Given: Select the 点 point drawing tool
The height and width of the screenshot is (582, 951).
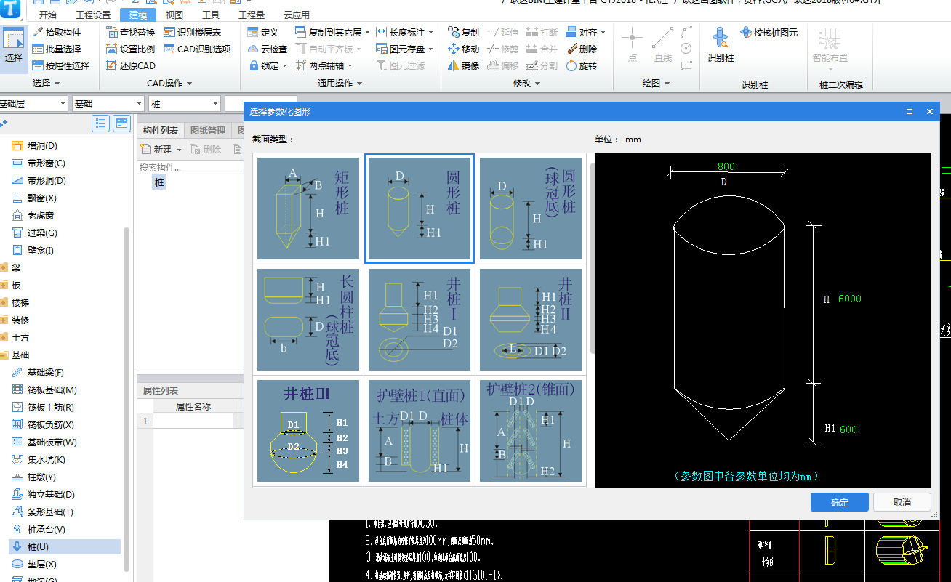Looking at the screenshot, I should click(x=632, y=45).
